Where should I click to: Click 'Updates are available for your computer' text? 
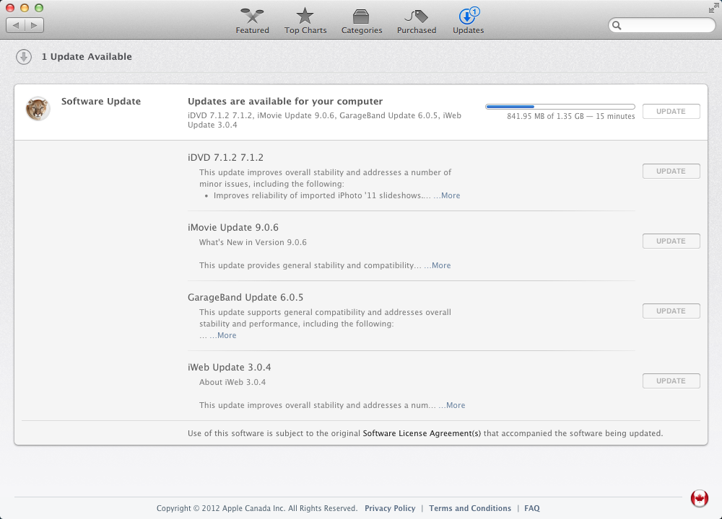pyautogui.click(x=285, y=101)
